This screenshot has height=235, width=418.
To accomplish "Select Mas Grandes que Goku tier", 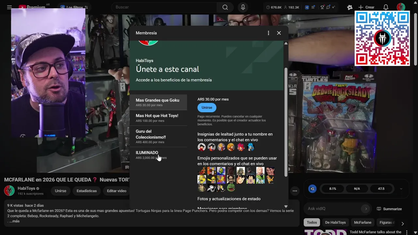I will tap(158, 102).
